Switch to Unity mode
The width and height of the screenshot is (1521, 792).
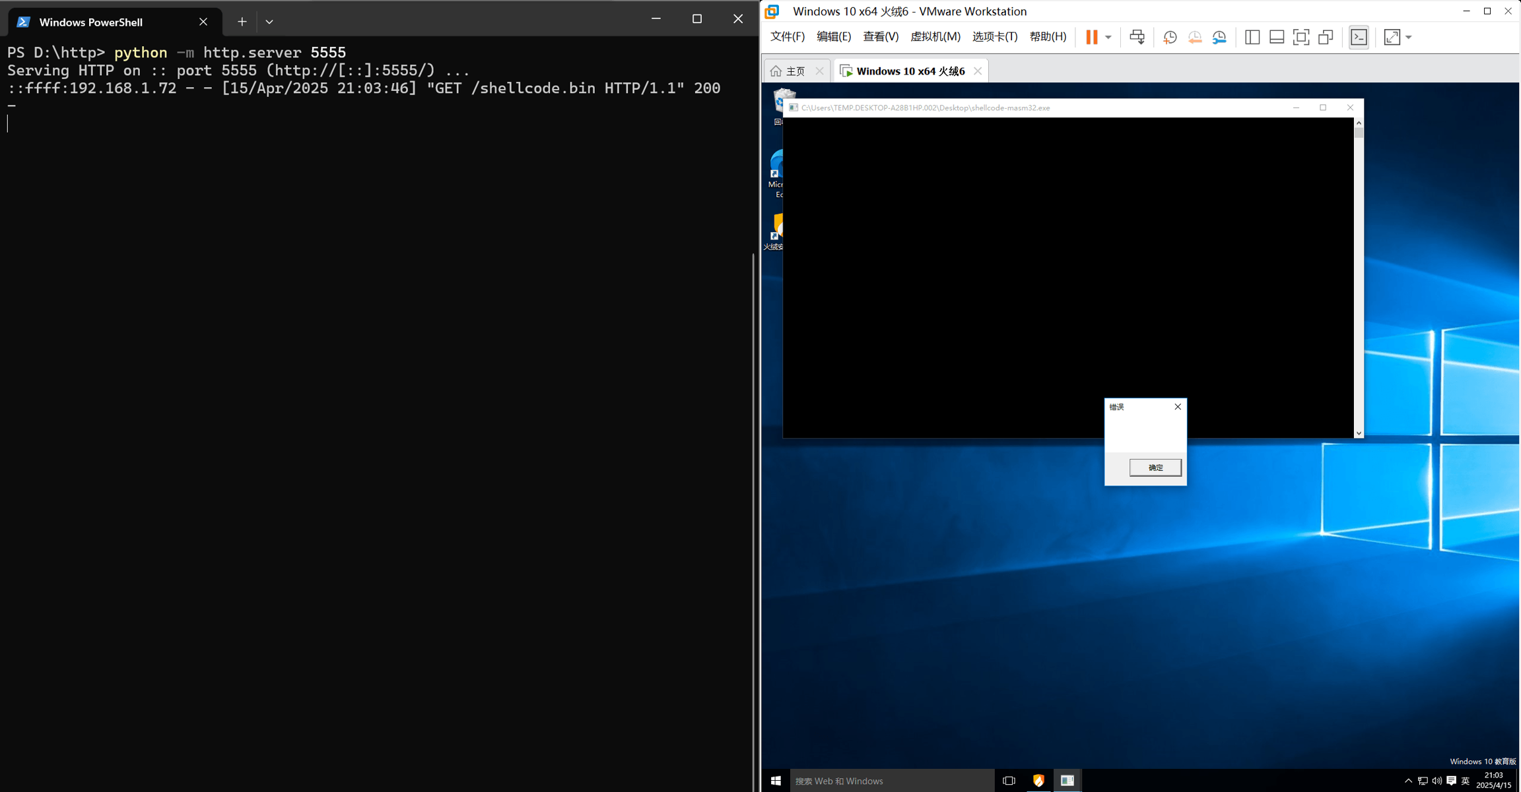click(x=1326, y=37)
